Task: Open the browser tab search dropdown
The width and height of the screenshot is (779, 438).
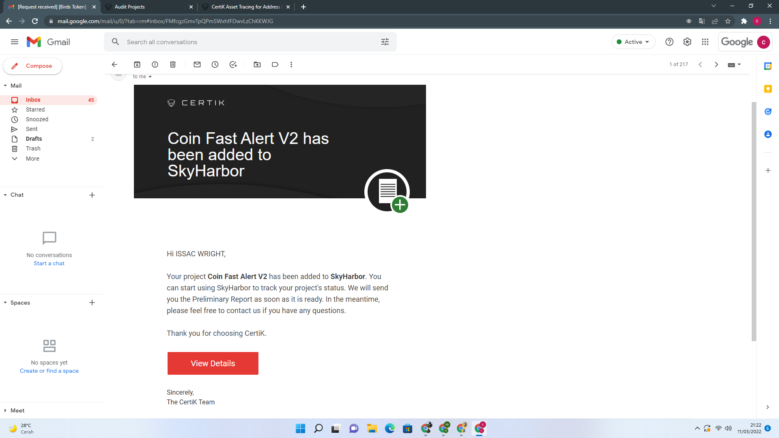Action: coord(714,6)
